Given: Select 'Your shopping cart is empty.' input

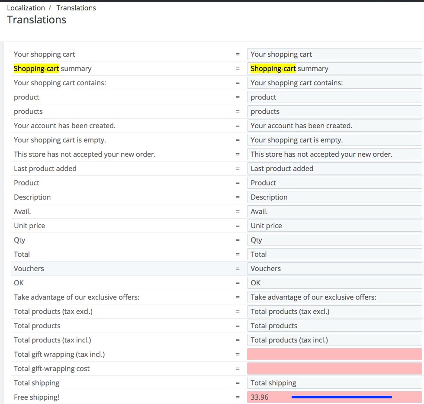Looking at the screenshot, I should click(x=334, y=140).
